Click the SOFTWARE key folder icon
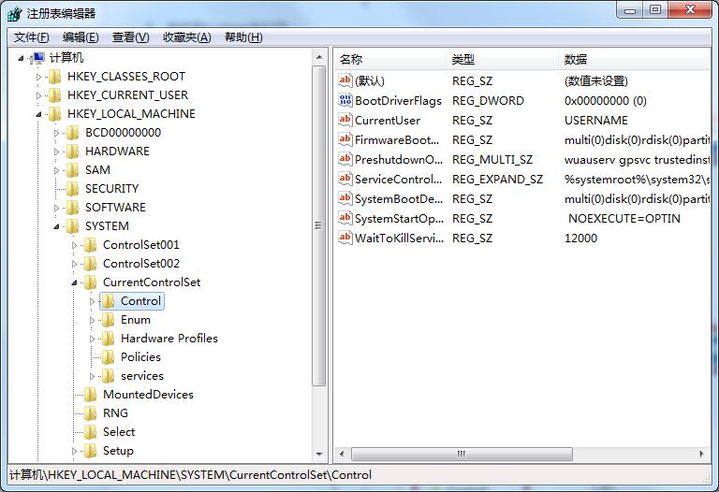 pos(73,208)
